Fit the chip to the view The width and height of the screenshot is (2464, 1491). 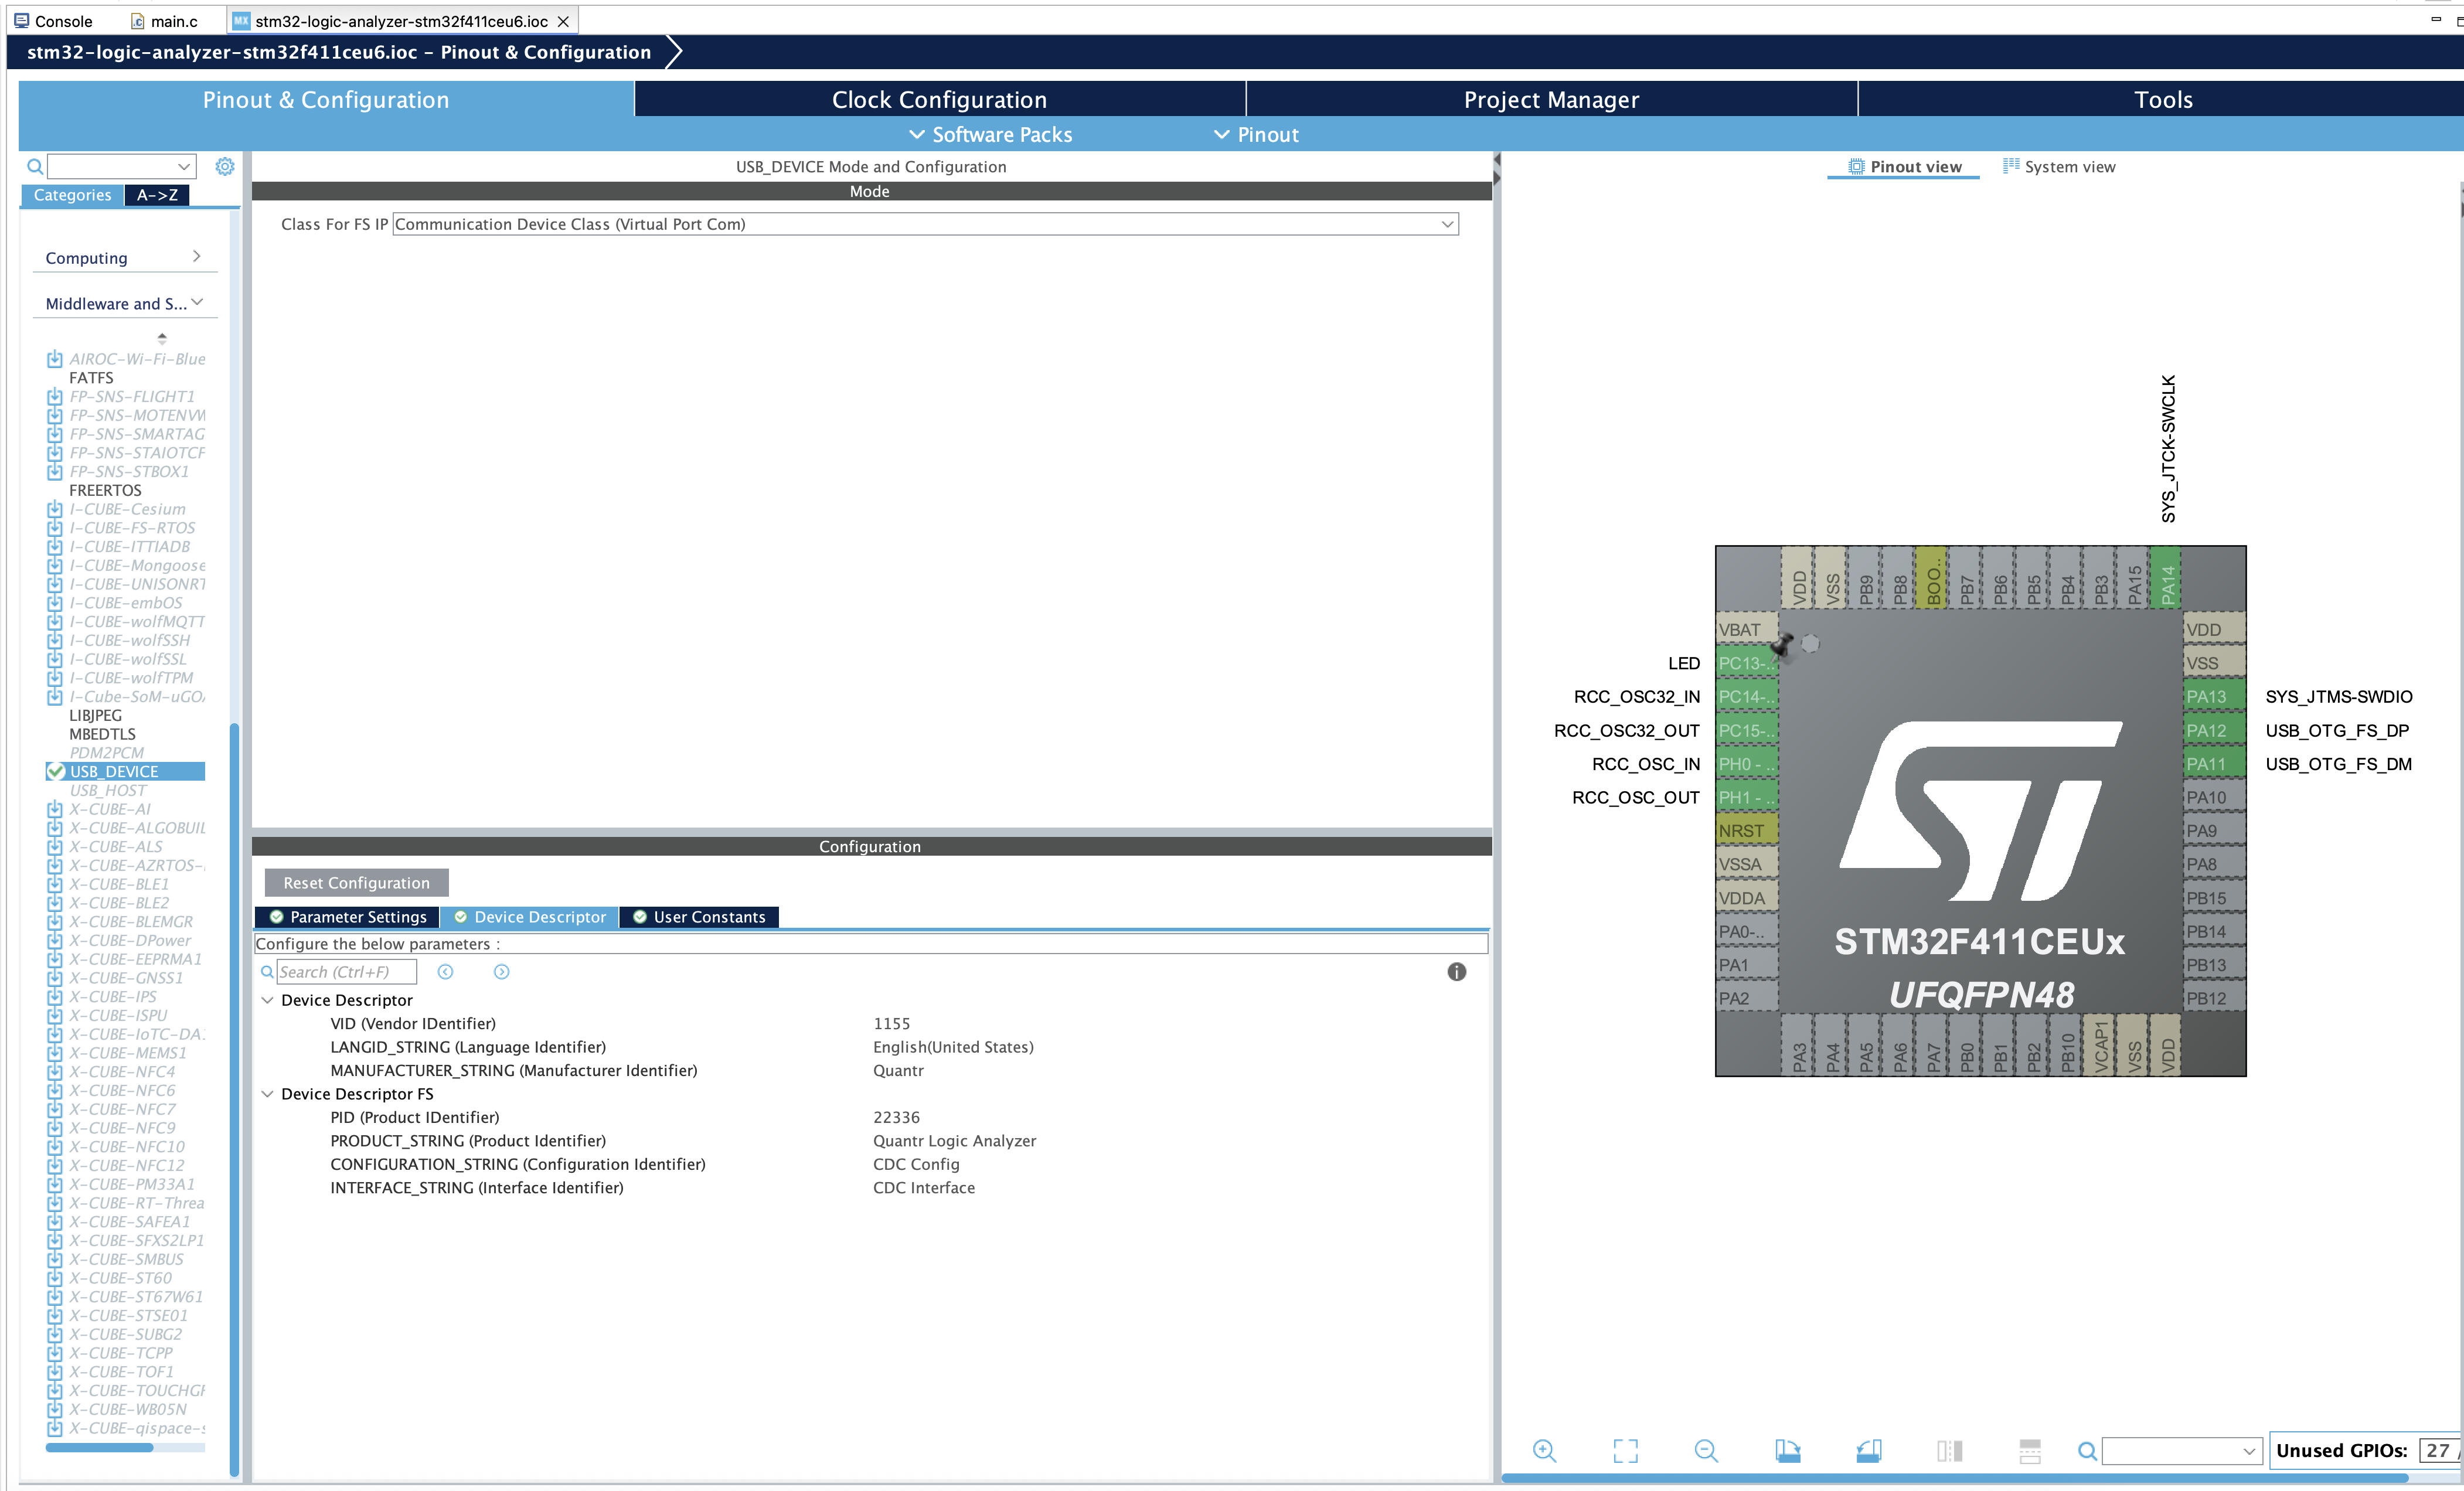pyautogui.click(x=1626, y=1450)
